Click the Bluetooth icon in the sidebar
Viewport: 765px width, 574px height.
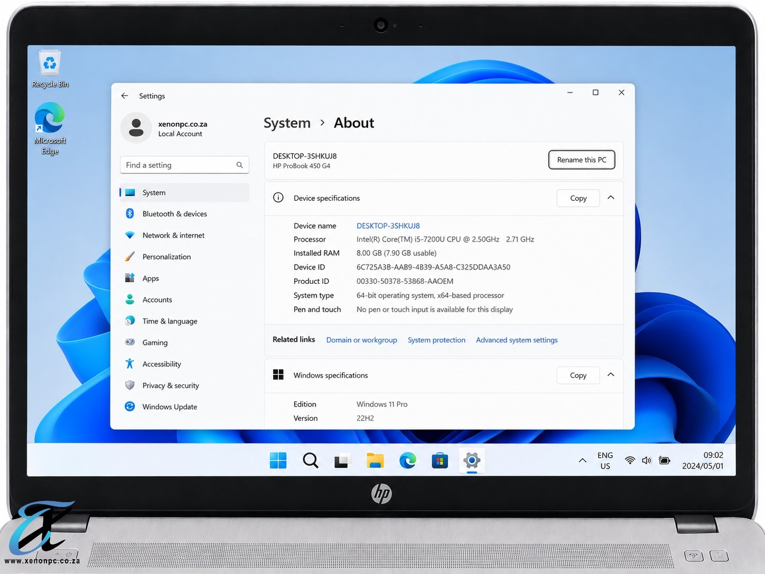130,214
